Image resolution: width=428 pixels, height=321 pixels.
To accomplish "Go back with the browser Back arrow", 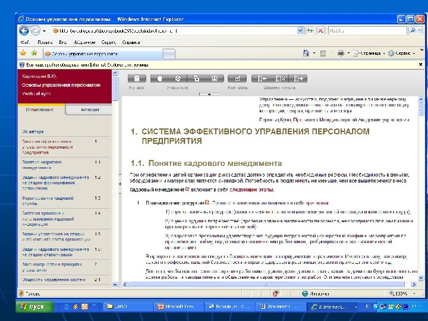I will click(24, 30).
